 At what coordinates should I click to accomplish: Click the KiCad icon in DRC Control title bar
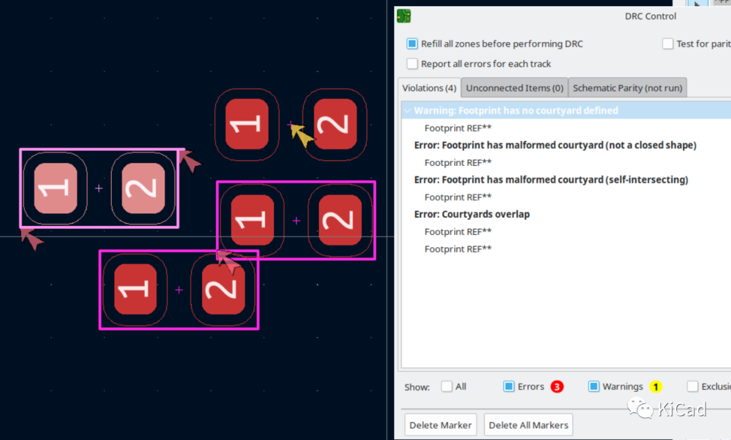[x=404, y=16]
